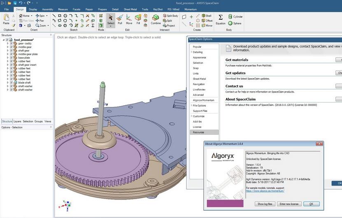This screenshot has height=218, width=342.
Task: Click the Enter new license button
Action: (x=289, y=204)
